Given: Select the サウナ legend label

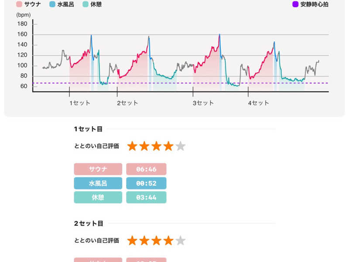Looking at the screenshot, I should [x=32, y=4].
